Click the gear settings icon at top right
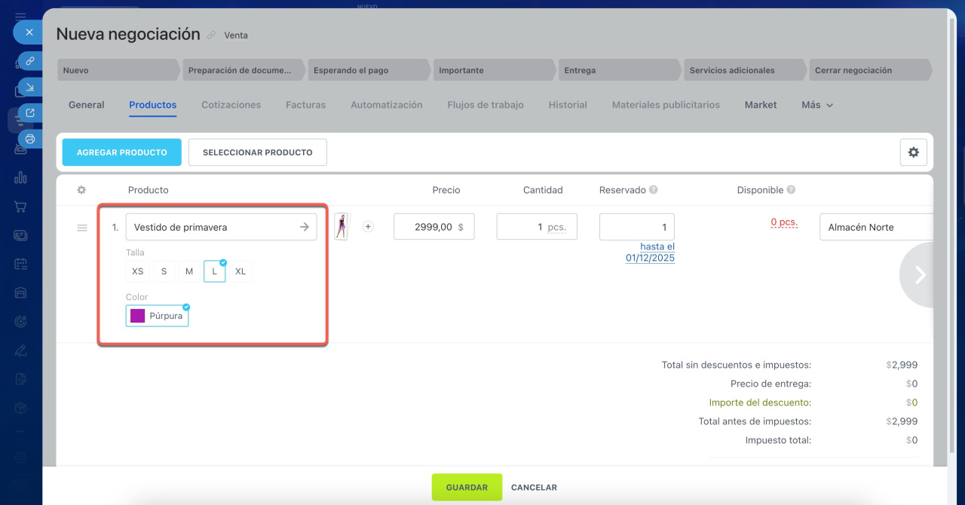The height and width of the screenshot is (505, 965). tap(913, 152)
